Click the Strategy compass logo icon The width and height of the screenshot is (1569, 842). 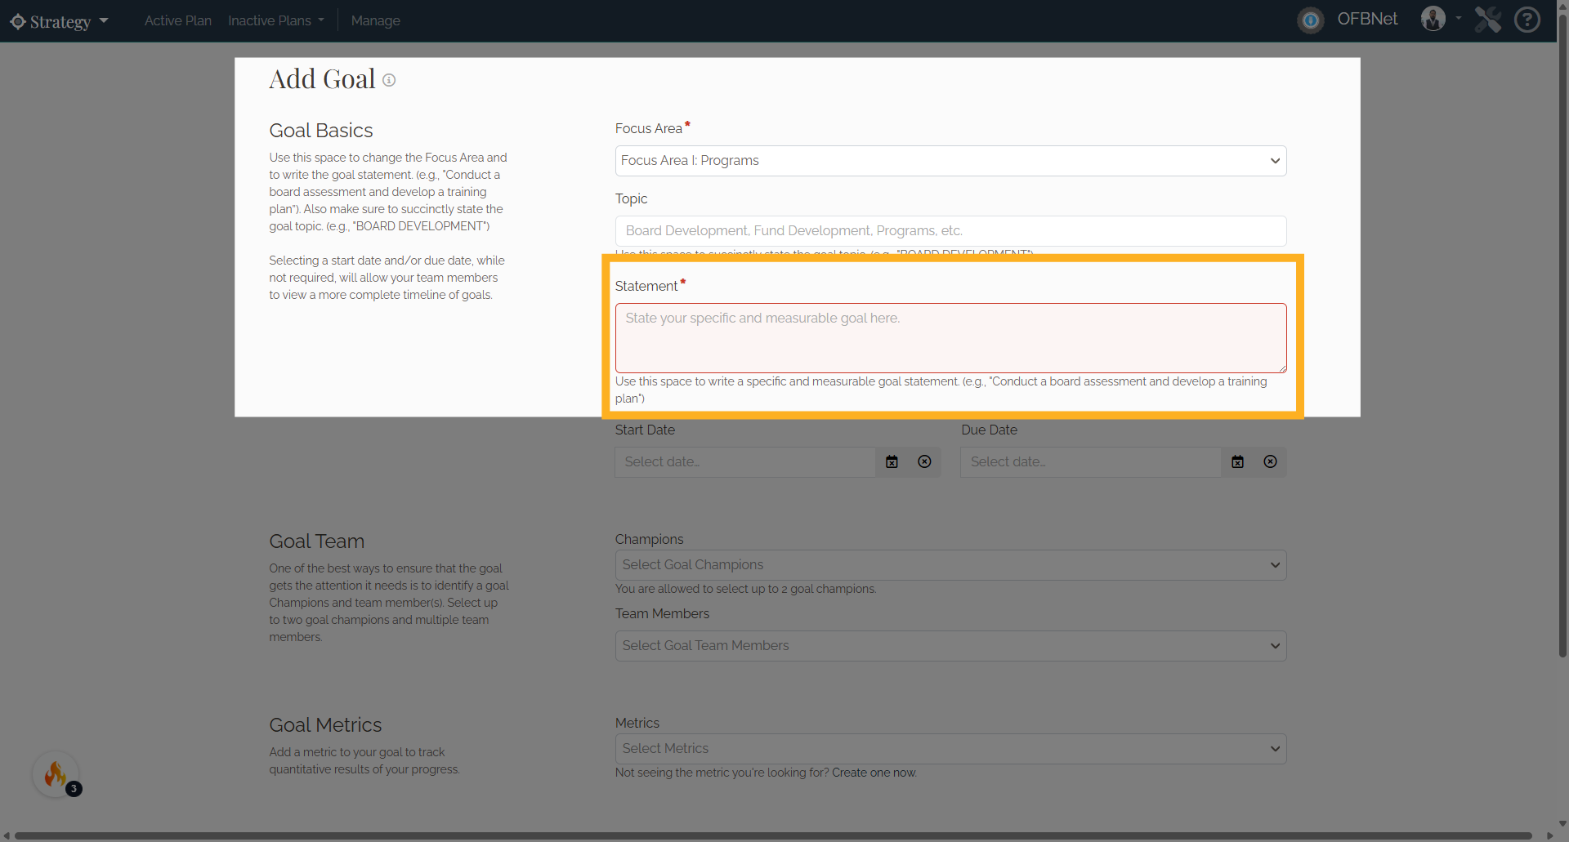pos(18,21)
